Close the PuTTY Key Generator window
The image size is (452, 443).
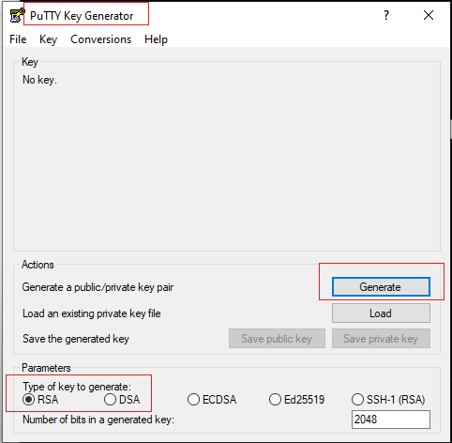(429, 15)
